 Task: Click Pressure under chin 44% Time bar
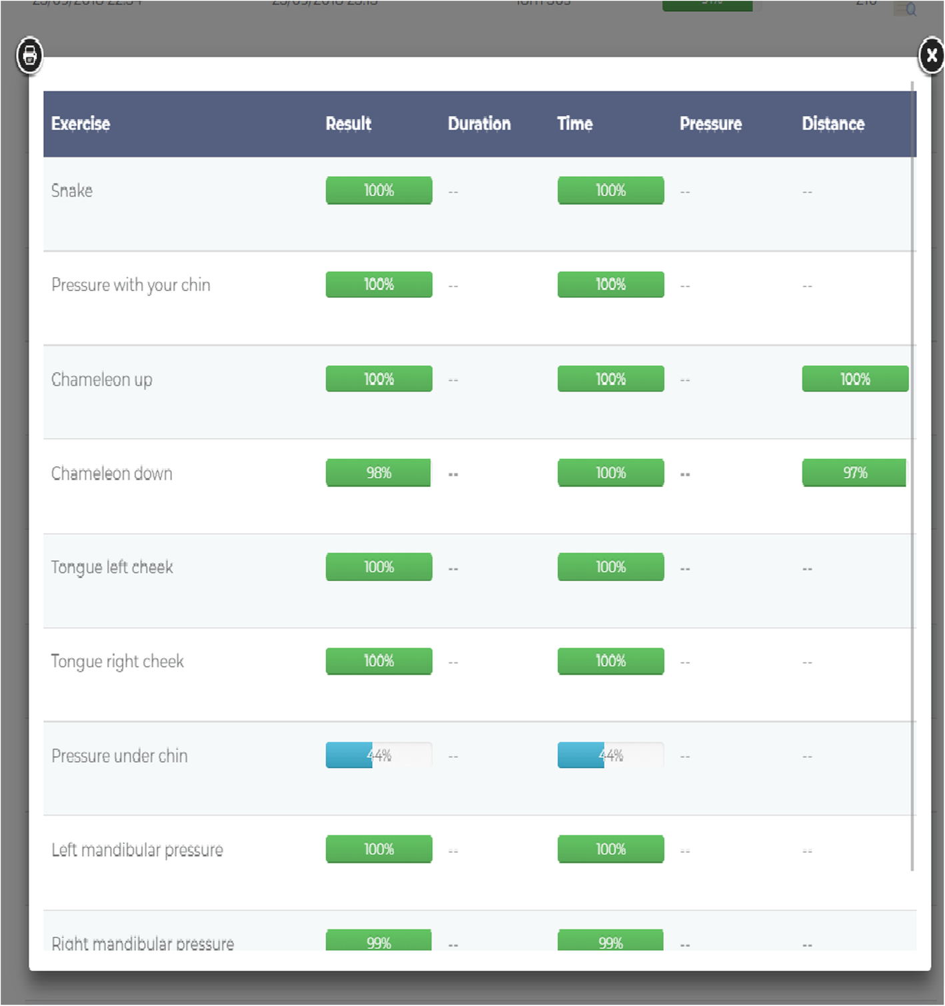pos(610,755)
